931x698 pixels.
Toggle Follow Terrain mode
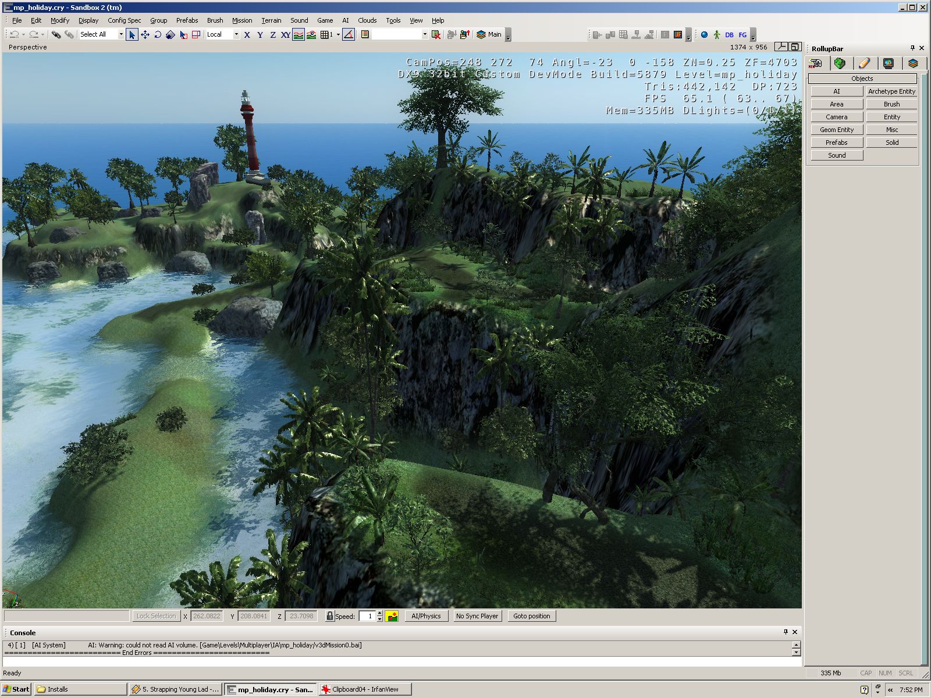coord(299,35)
